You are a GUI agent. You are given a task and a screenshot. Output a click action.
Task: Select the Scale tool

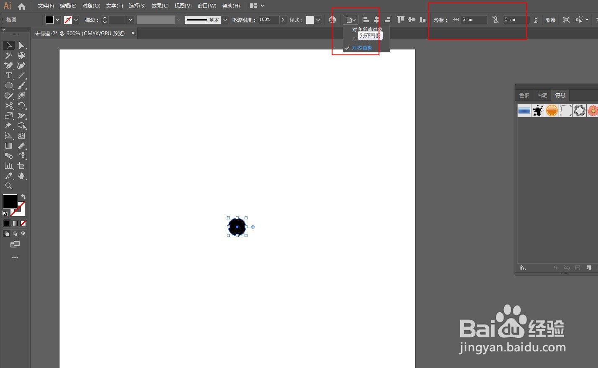(x=9, y=116)
